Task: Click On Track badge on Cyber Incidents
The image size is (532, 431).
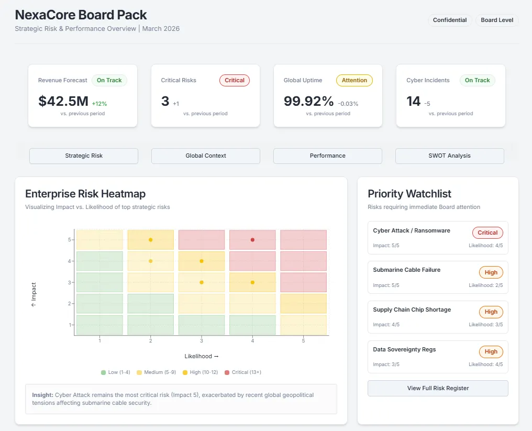Action: pos(478,81)
